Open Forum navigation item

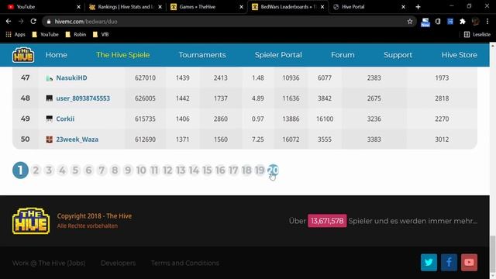[343, 55]
